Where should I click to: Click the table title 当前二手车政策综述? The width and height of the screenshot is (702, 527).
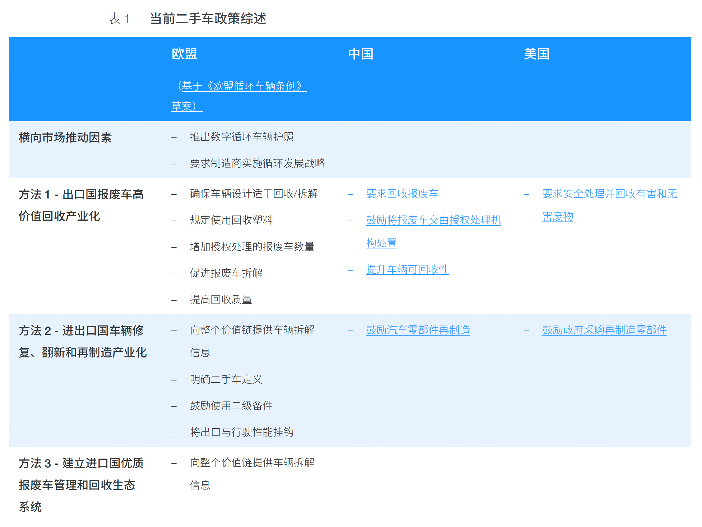click(x=208, y=19)
